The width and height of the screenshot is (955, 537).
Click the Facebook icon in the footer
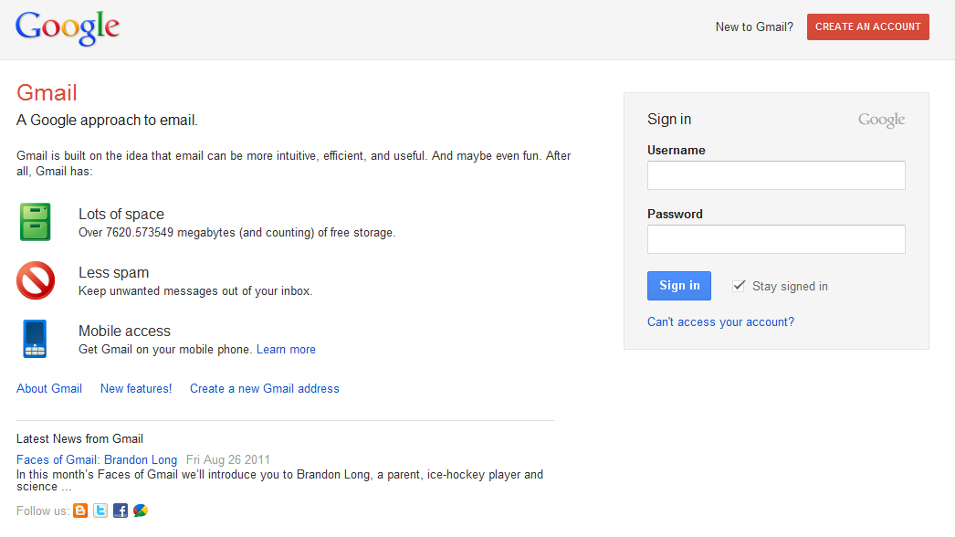point(121,511)
